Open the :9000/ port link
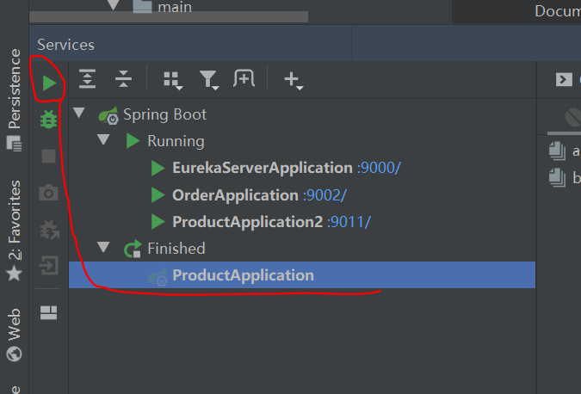This screenshot has height=394, width=581. click(x=379, y=168)
